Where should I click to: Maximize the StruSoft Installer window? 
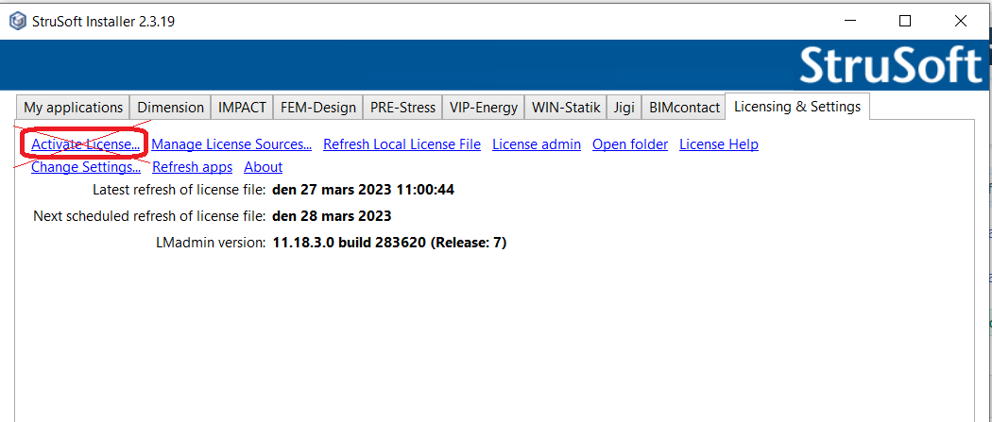pos(905,22)
